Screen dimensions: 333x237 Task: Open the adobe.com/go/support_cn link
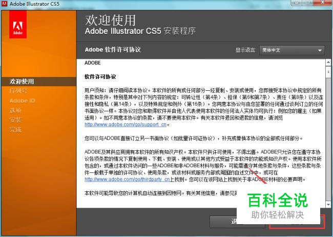(126, 125)
